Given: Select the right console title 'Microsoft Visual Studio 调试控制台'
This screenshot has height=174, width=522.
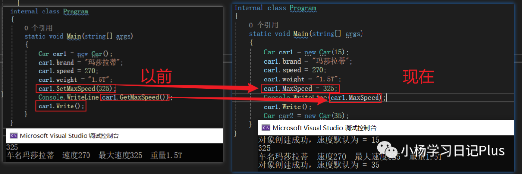Looking at the screenshot, I should click(x=324, y=128).
